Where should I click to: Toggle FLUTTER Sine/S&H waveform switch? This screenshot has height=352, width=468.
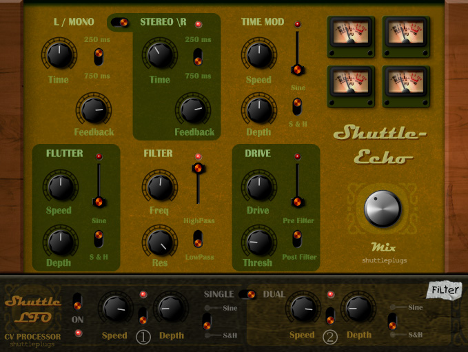point(99,238)
